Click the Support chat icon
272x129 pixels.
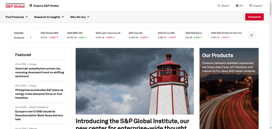pos(250,6)
